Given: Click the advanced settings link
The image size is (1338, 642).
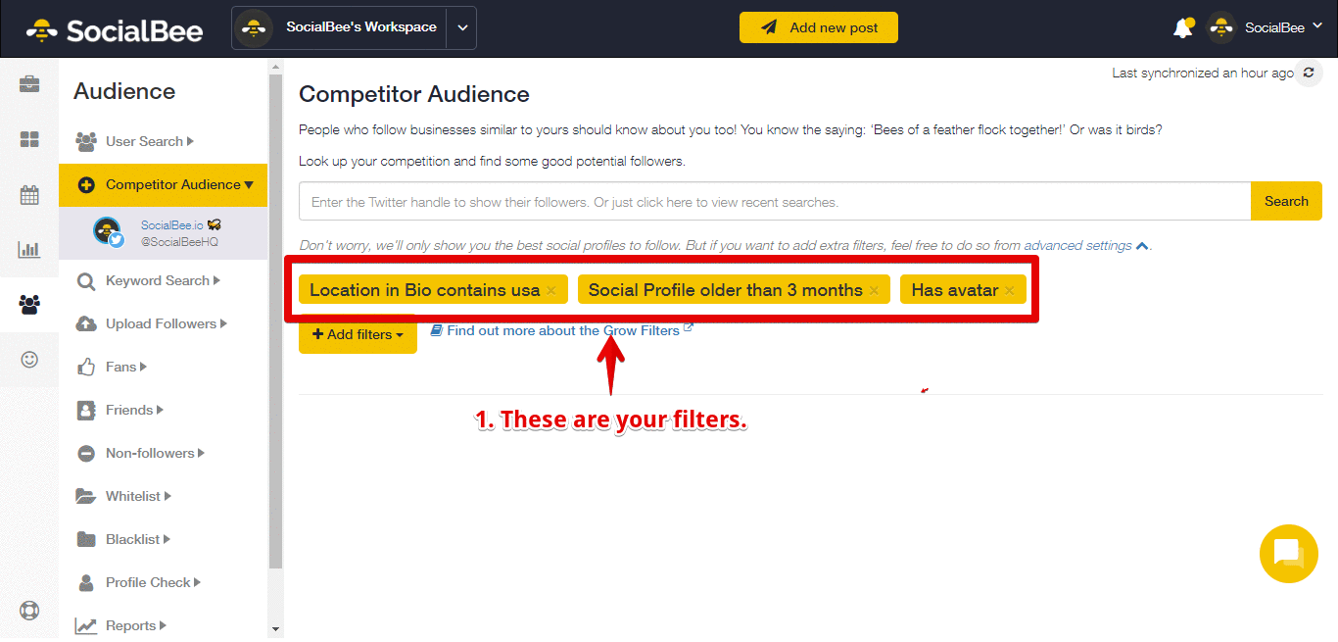Looking at the screenshot, I should click(x=1077, y=246).
